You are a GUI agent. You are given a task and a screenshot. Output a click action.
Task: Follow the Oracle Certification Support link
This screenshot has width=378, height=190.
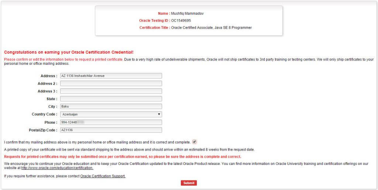103,176
